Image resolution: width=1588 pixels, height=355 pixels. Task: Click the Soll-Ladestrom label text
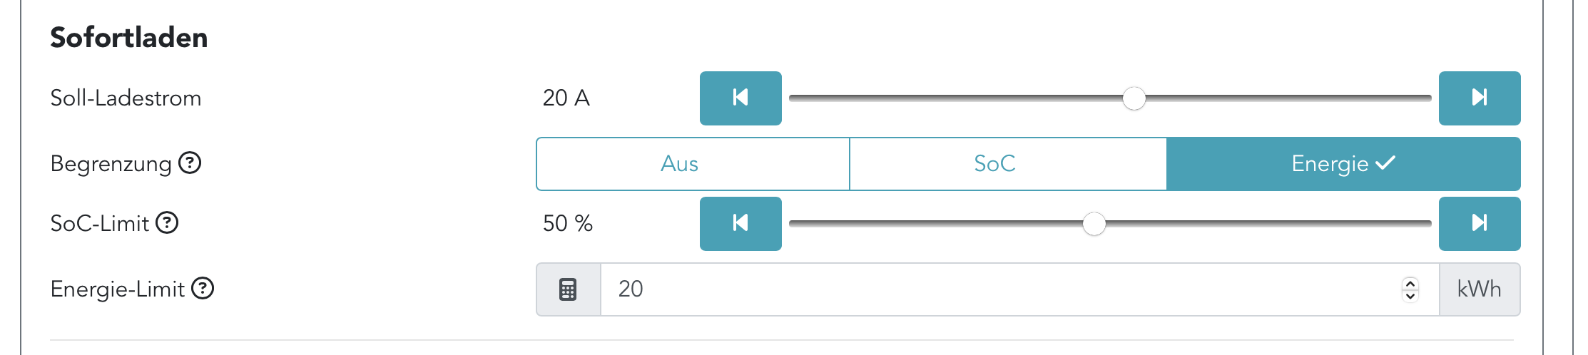(126, 98)
